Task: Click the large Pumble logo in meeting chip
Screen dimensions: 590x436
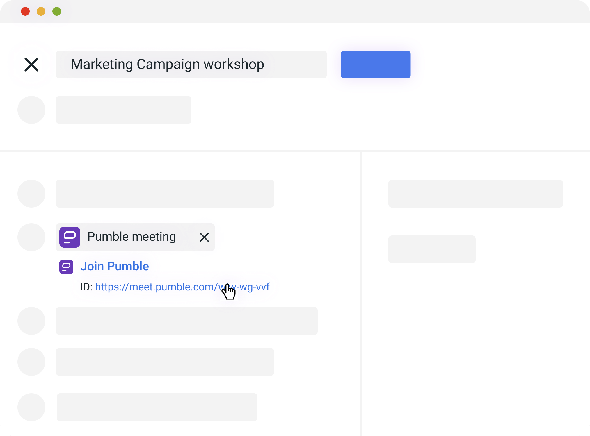Action: tap(70, 237)
